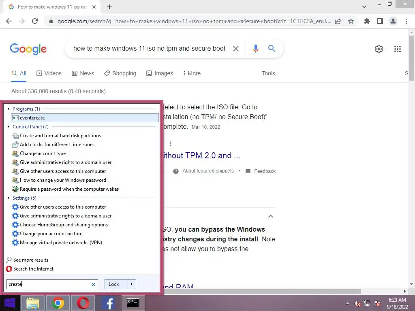Screen dimensions: 415x311
Task: Open the 'ithout TPM 2.0 and ...' result
Action: (x=202, y=155)
